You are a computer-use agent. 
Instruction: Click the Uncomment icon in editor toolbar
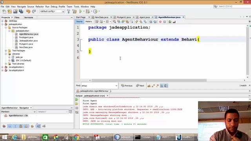coord(174,22)
